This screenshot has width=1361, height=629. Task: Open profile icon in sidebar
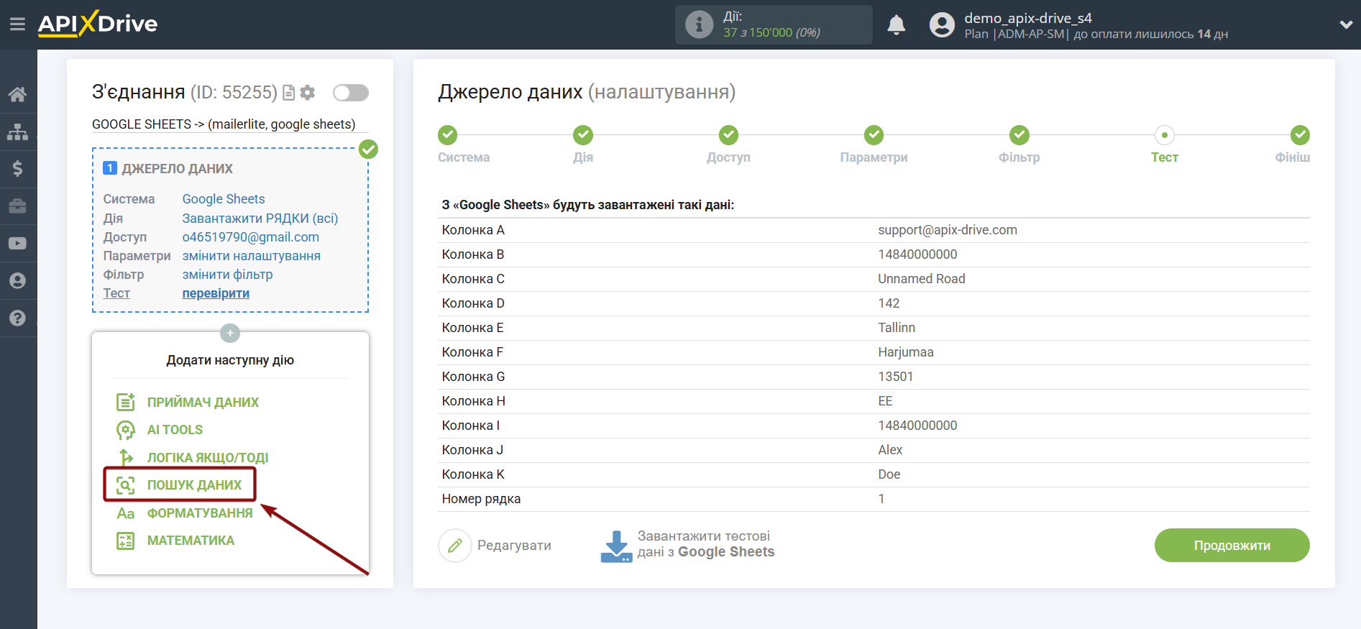pos(18,281)
